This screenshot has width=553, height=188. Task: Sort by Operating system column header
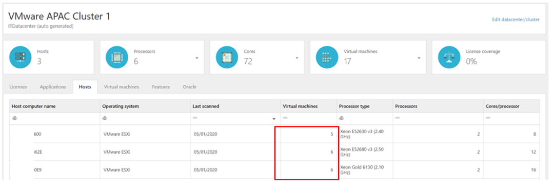(145, 106)
